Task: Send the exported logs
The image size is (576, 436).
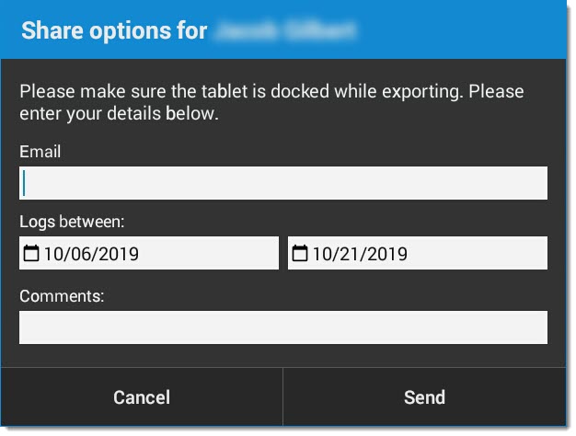Action: point(425,397)
